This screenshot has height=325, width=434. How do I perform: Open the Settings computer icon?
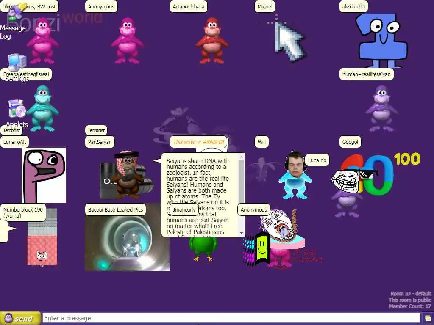pyautogui.click(x=17, y=63)
